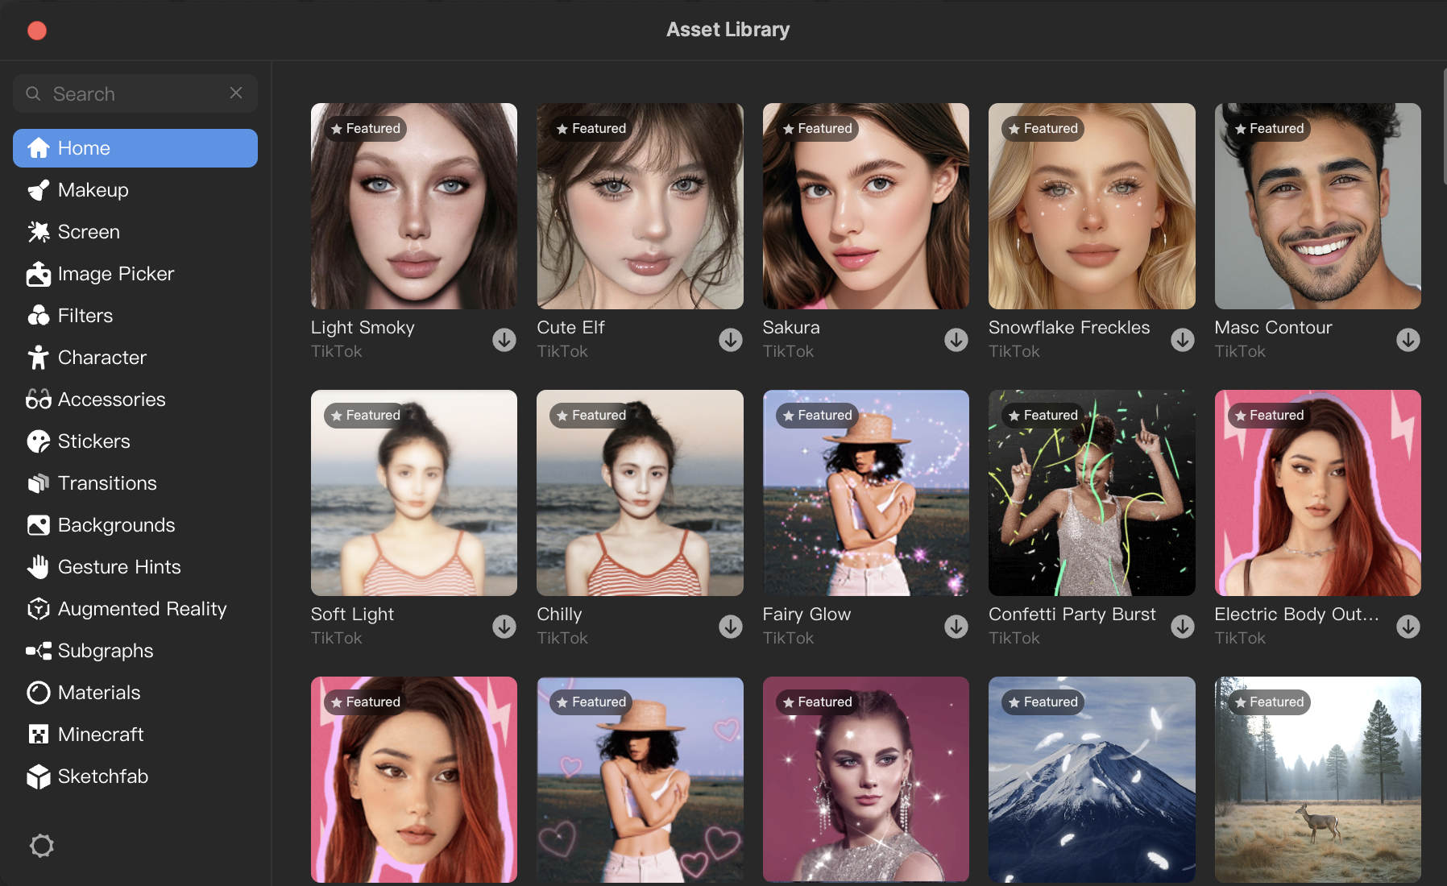Click the magnifier search icon
The image size is (1447, 886).
click(33, 93)
